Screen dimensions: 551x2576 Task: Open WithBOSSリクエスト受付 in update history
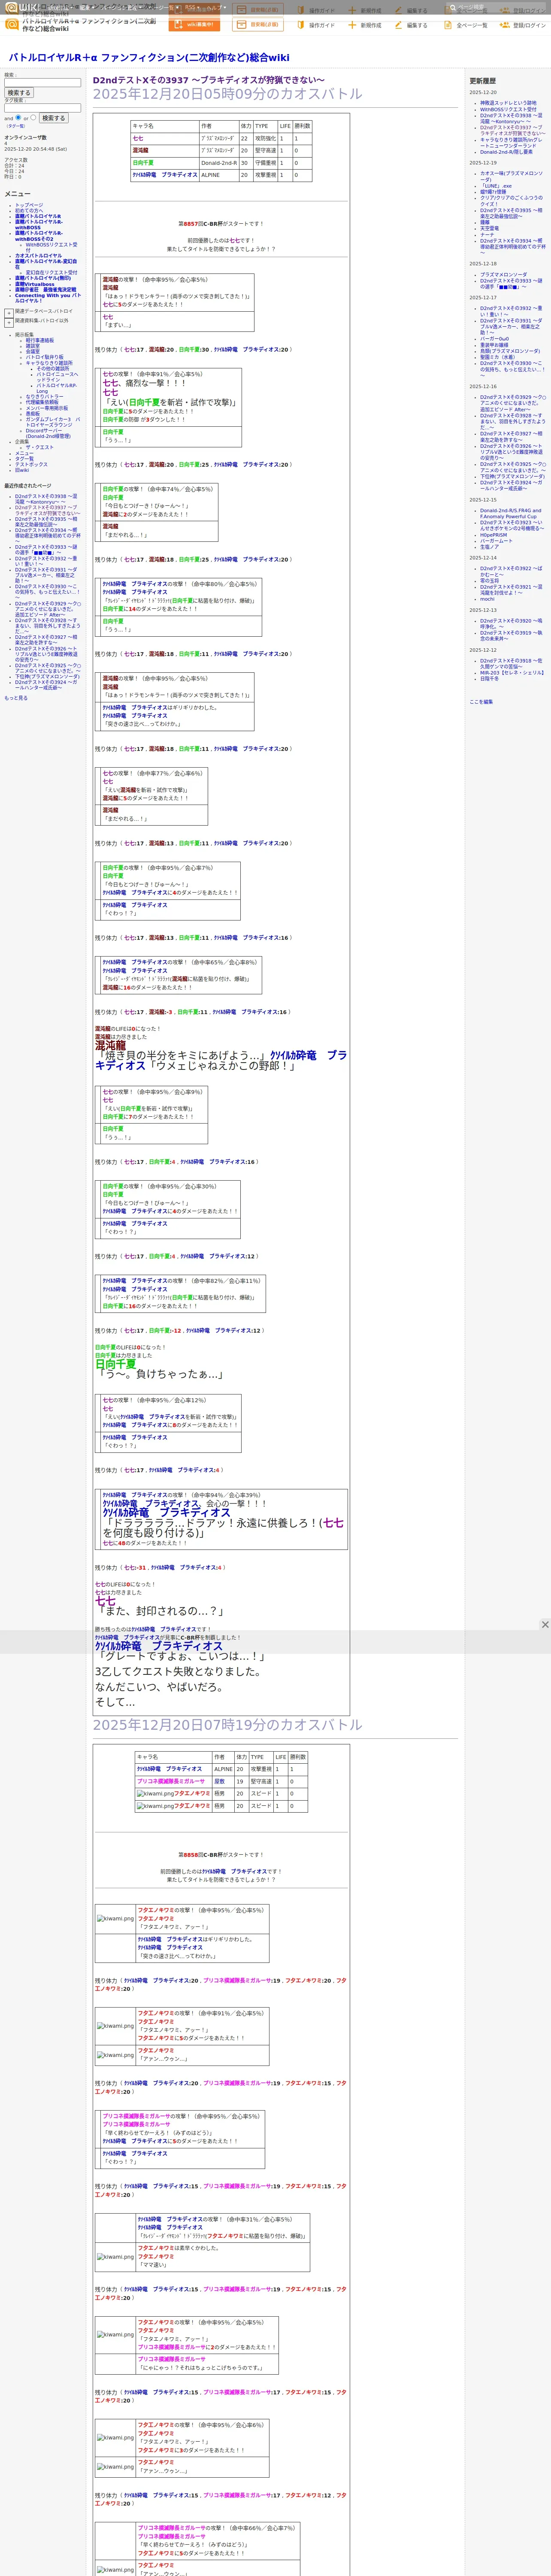508,109
